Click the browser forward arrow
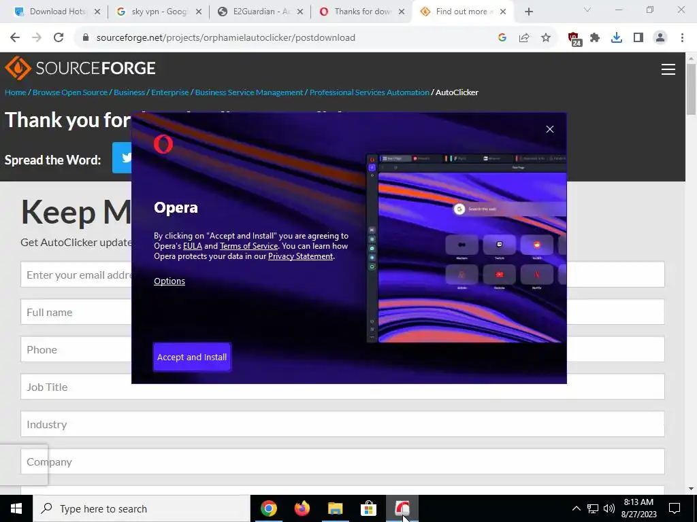This screenshot has height=522, width=697. (x=37, y=38)
